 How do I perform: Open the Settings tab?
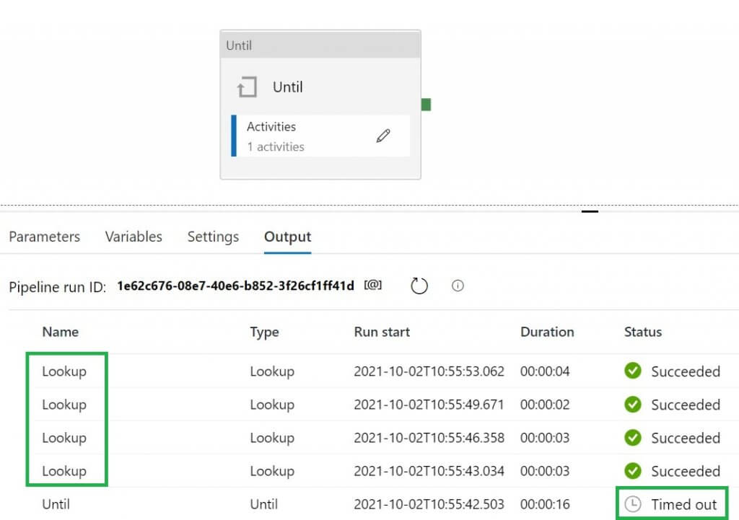(213, 237)
